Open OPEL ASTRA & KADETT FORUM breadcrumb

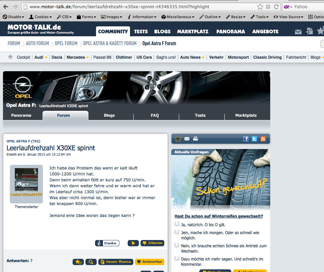(x=110, y=44)
